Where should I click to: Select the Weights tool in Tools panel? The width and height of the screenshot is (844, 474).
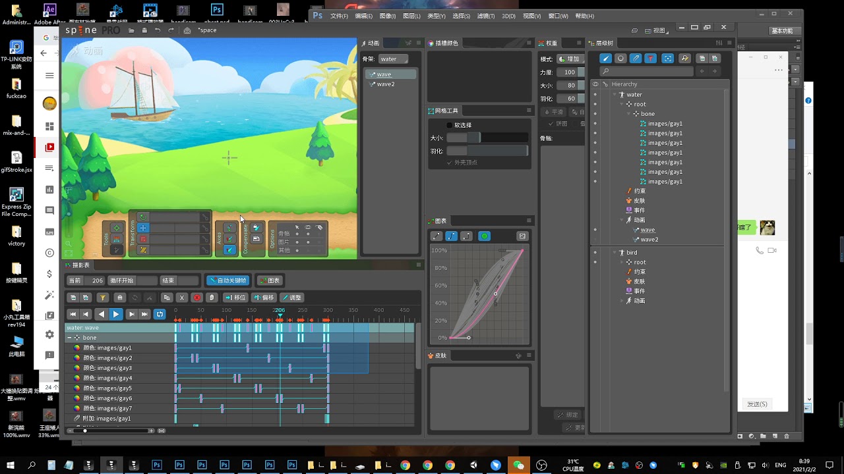tap(116, 239)
